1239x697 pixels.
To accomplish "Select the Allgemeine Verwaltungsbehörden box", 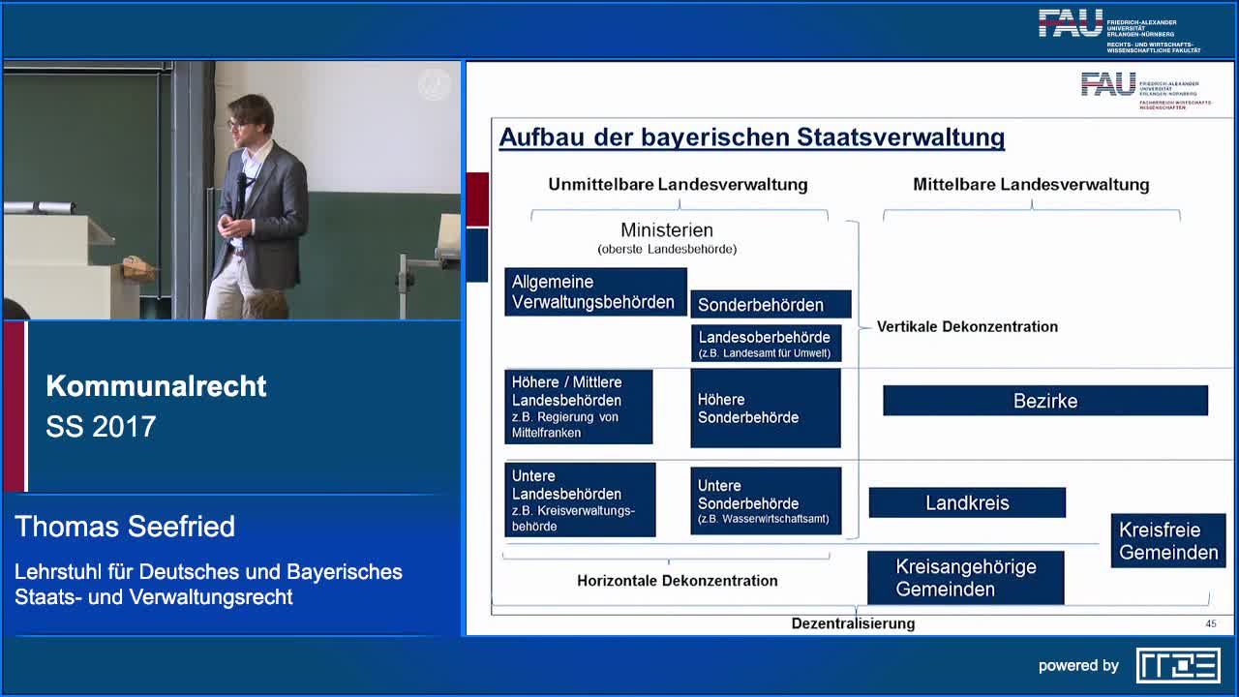I will (594, 292).
